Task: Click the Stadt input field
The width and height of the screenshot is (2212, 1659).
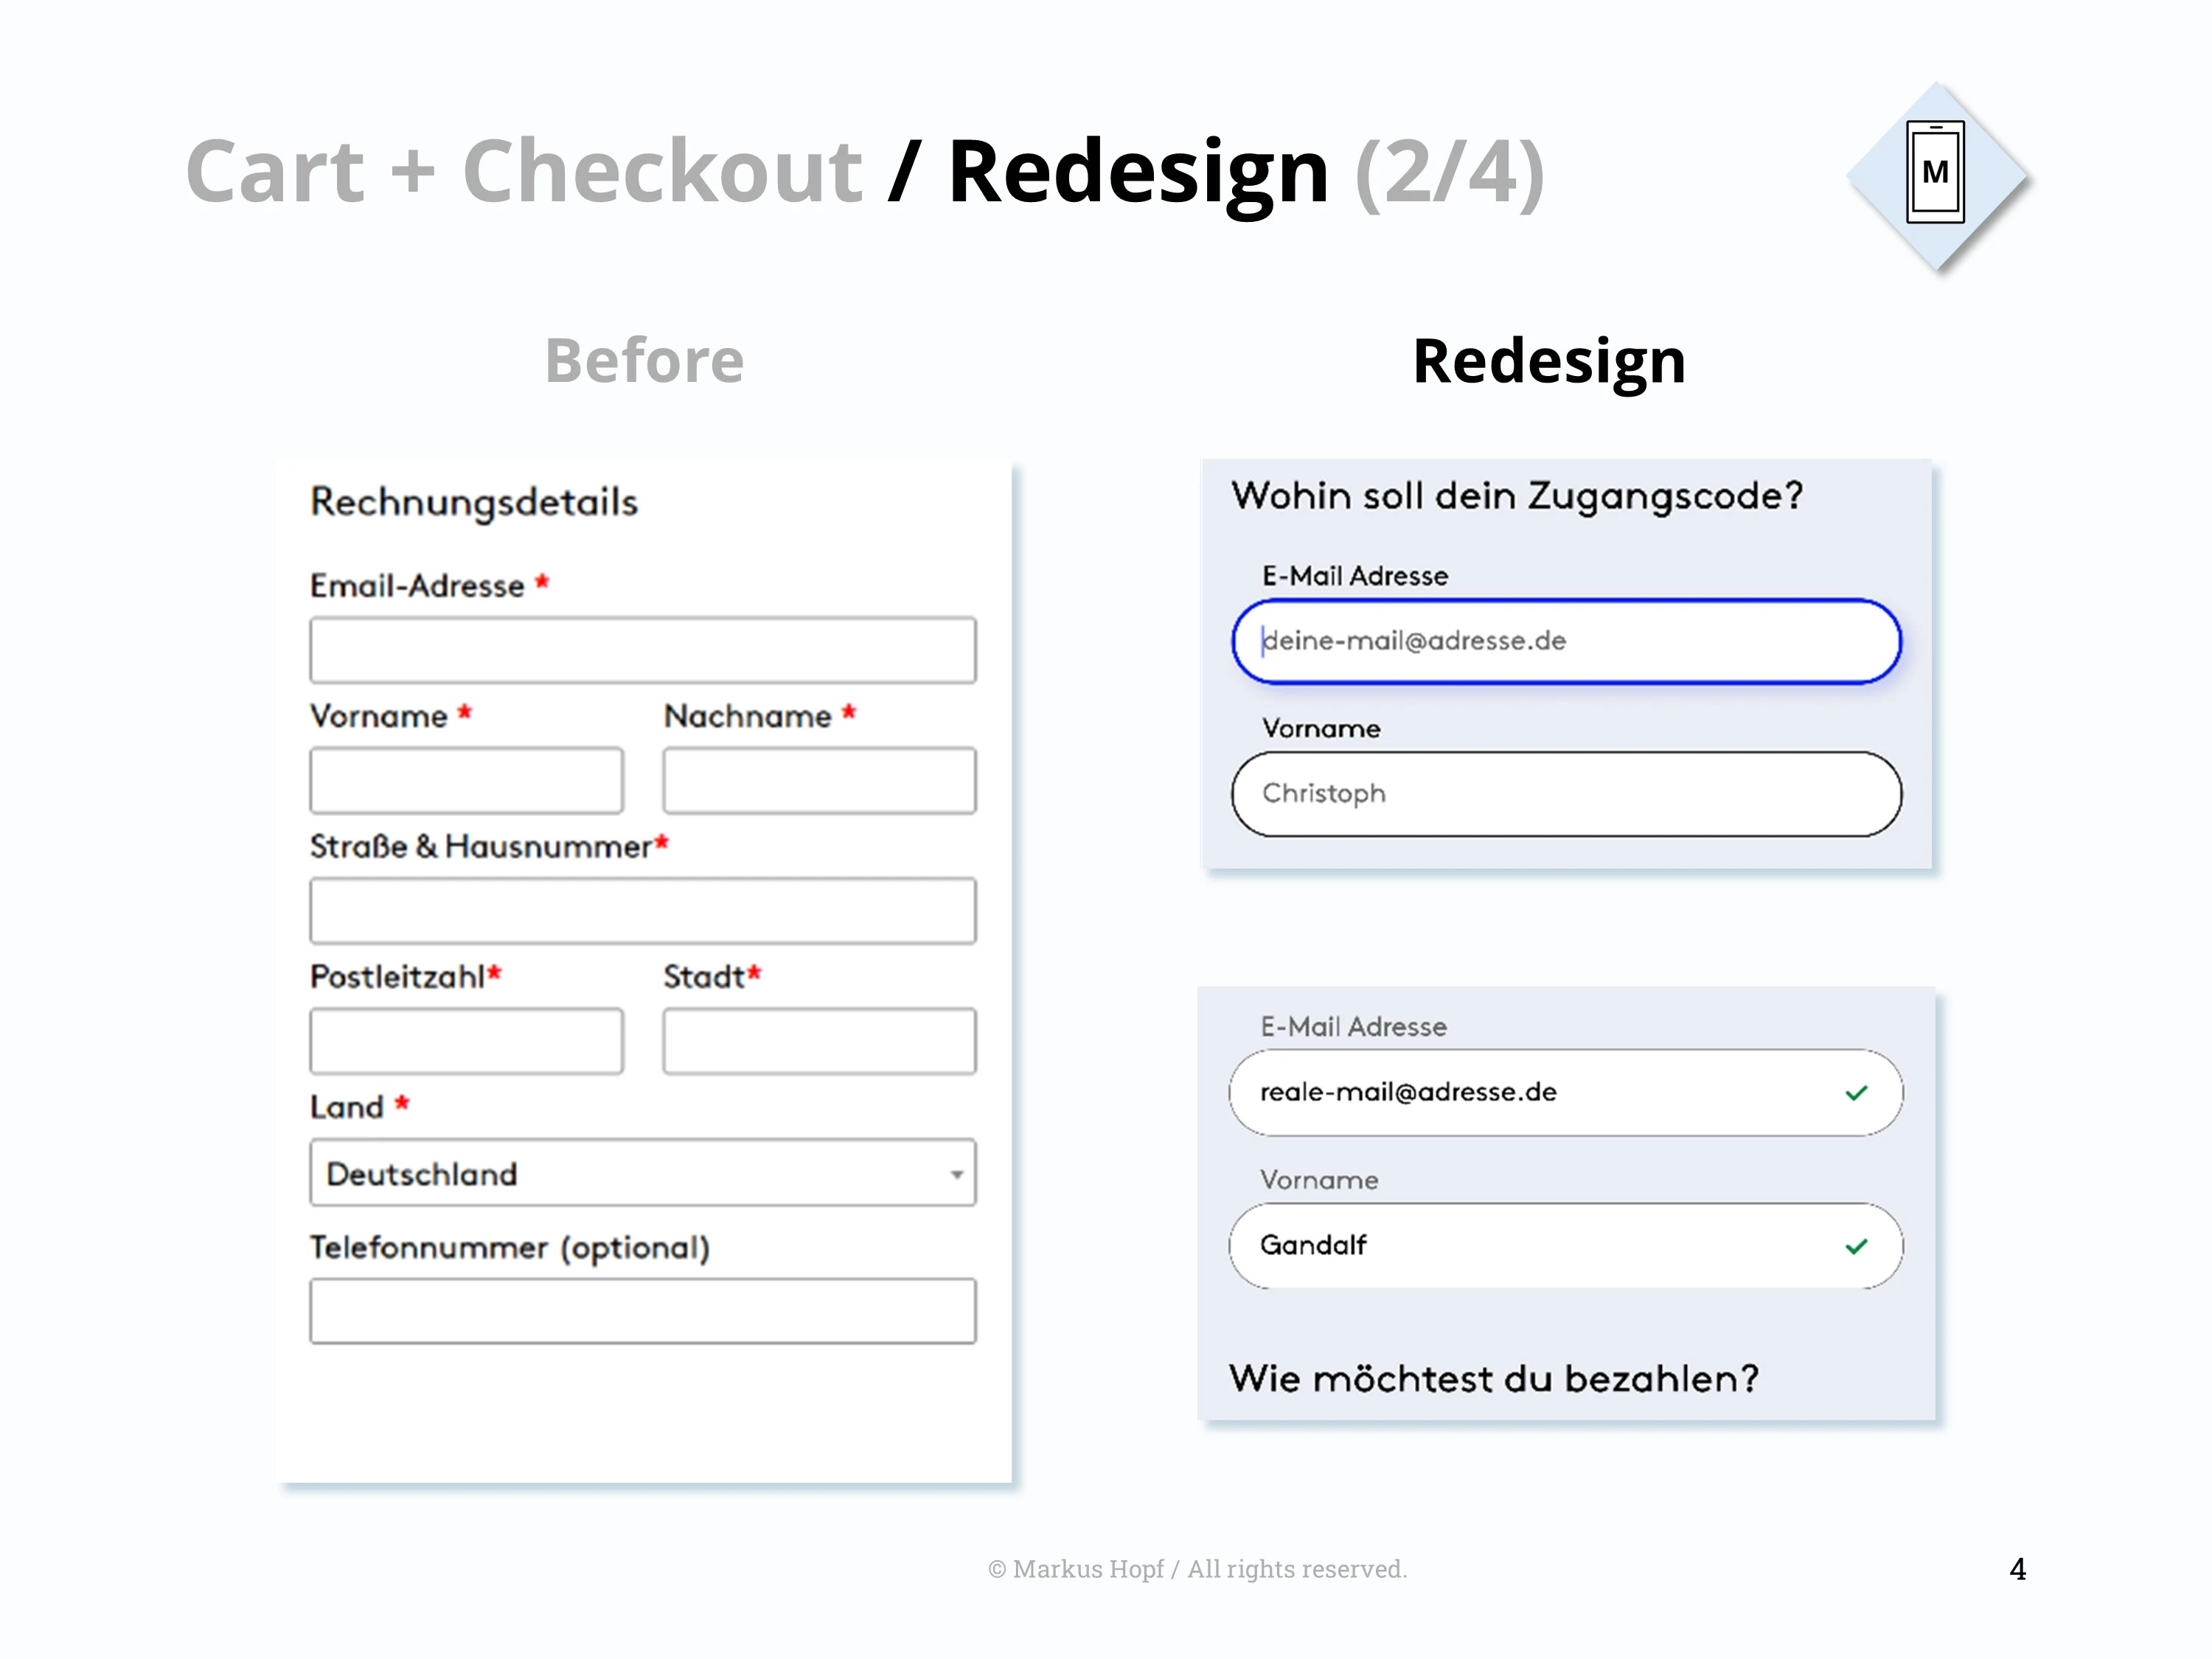Action: tap(819, 1041)
